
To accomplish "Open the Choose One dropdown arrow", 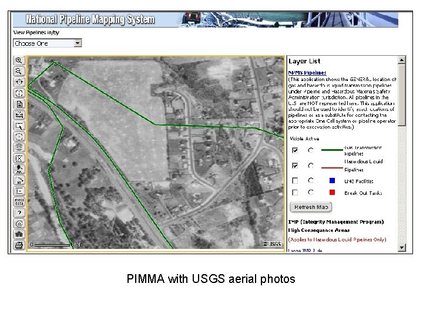I will tap(78, 43).
